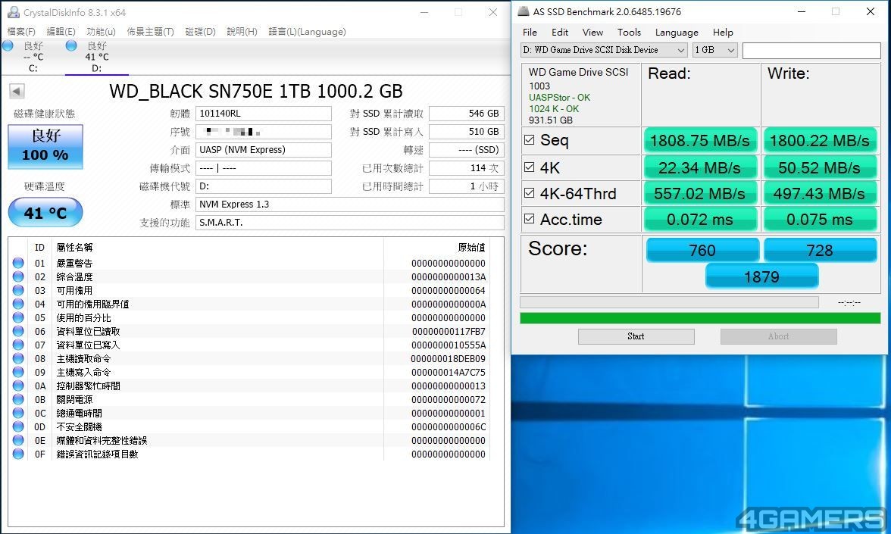Click status orb for attribute 0C 總通電時間
Screen dimensions: 891x534
coord(18,413)
